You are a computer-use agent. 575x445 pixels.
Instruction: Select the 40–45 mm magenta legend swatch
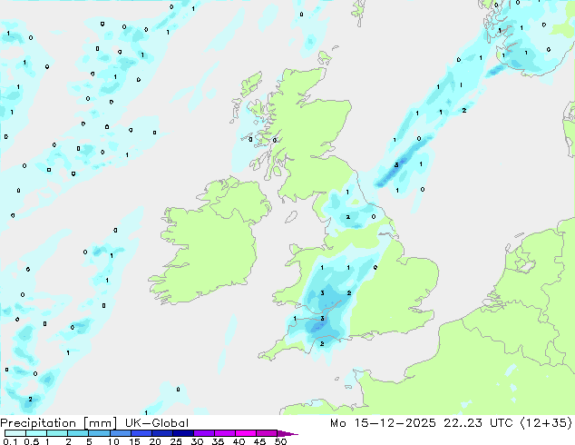246,433
